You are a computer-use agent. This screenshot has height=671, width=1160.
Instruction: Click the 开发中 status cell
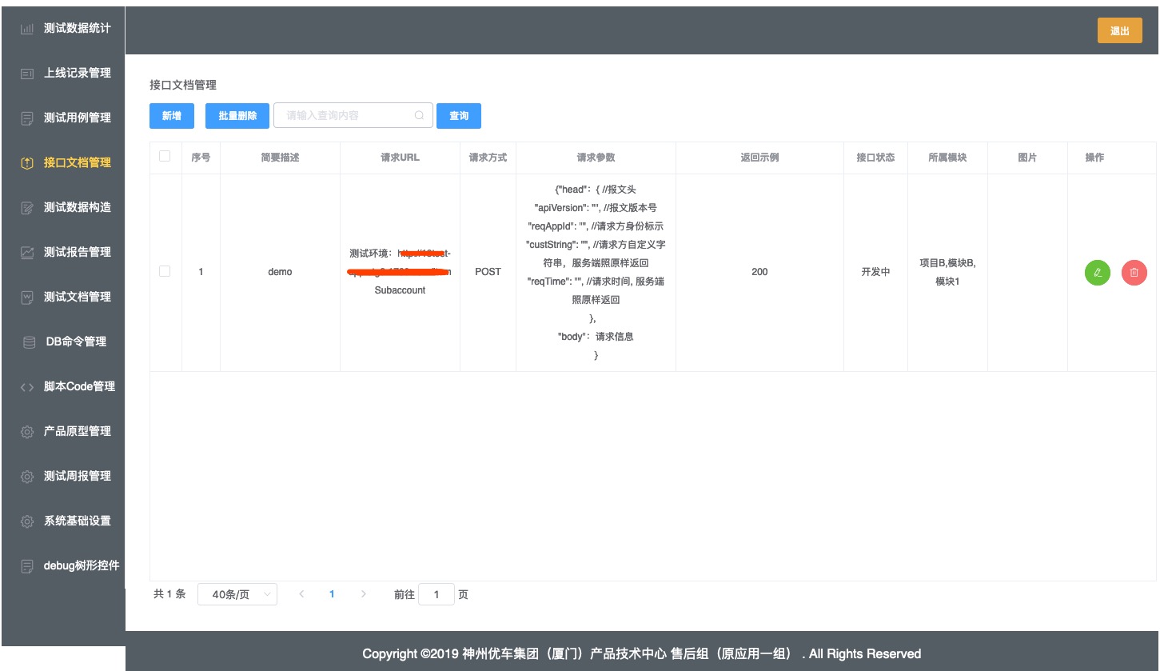click(x=875, y=272)
